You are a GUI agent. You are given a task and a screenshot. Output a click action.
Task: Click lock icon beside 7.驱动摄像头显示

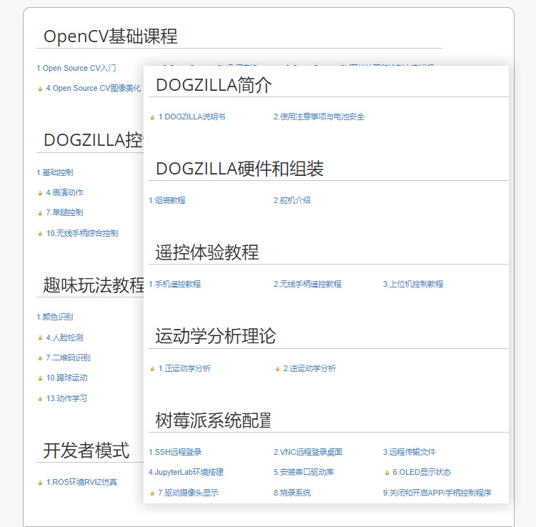tap(152, 493)
